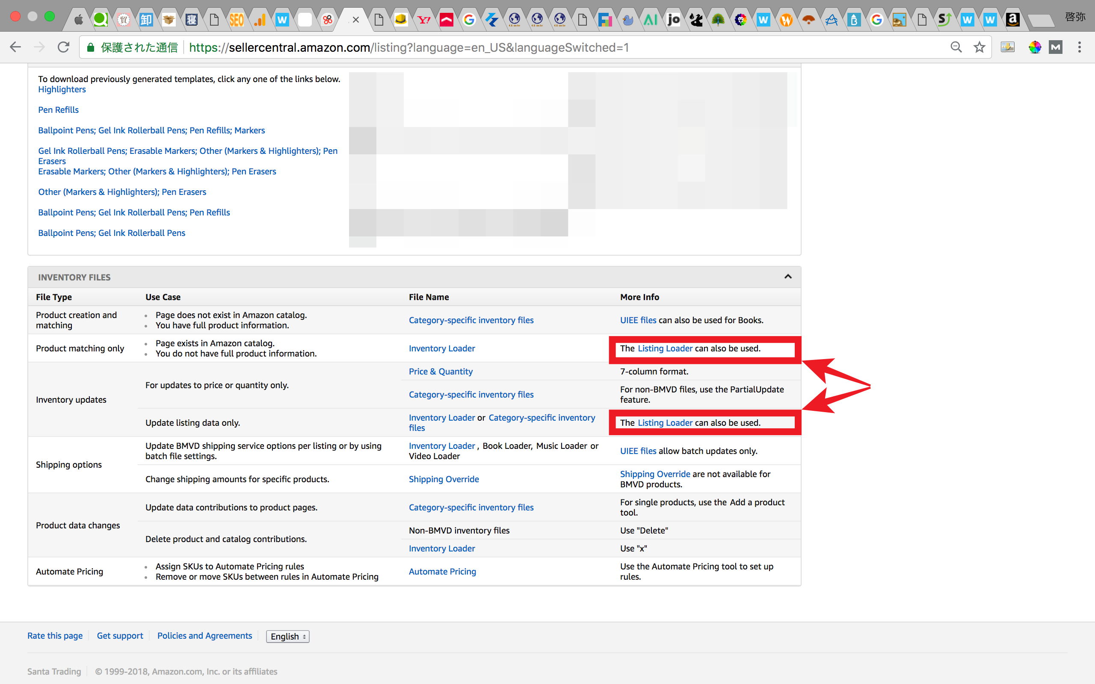Switch to the blue 卸 tab

pos(146,20)
